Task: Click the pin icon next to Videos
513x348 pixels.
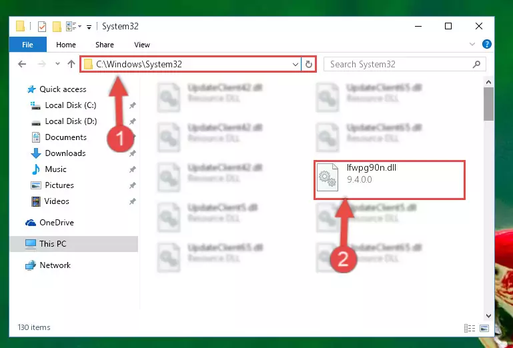Action: pyautogui.click(x=132, y=201)
